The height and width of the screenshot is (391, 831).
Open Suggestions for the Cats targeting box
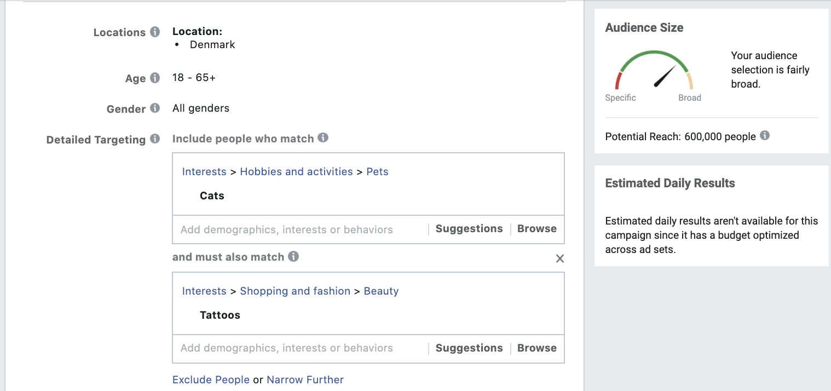(469, 229)
